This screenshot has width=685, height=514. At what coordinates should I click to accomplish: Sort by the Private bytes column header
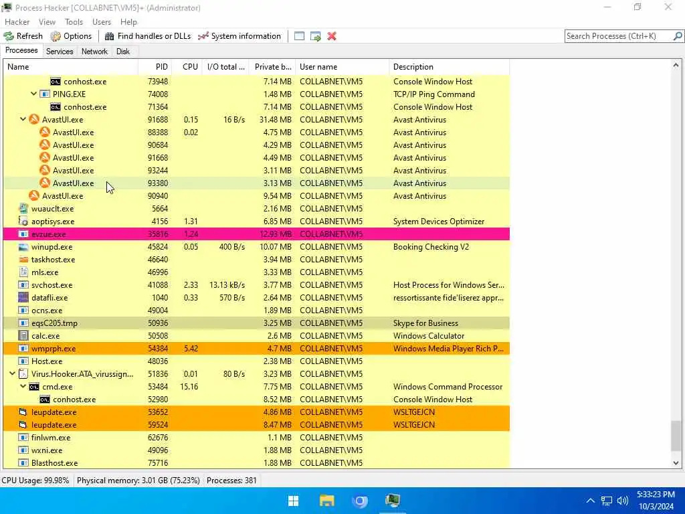tap(272, 67)
